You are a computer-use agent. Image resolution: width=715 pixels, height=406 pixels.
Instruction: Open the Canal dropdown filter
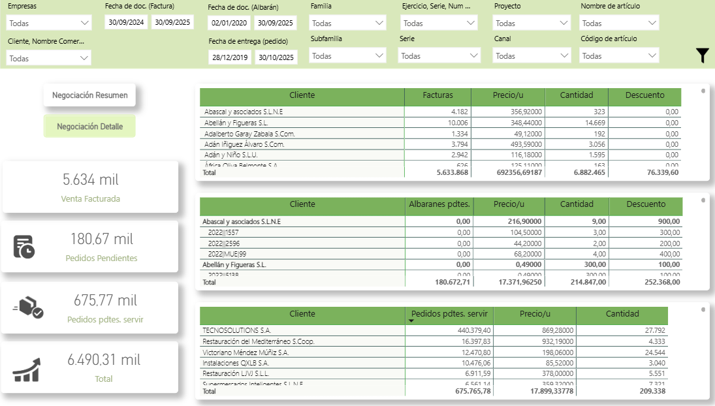(532, 56)
